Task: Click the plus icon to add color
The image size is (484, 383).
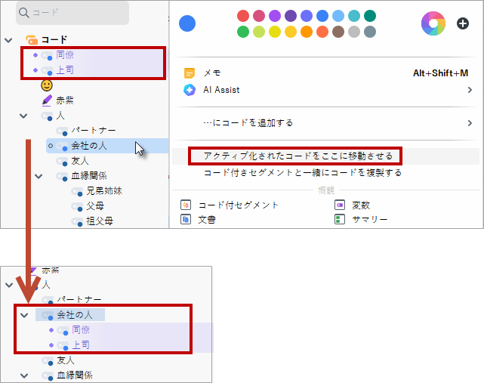Action: (463, 23)
